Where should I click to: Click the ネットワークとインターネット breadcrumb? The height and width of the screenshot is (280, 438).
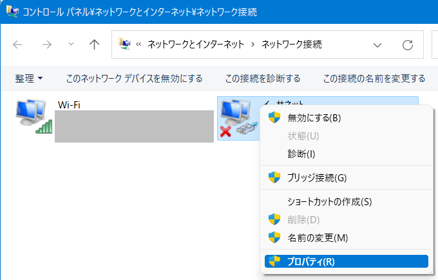coord(196,45)
